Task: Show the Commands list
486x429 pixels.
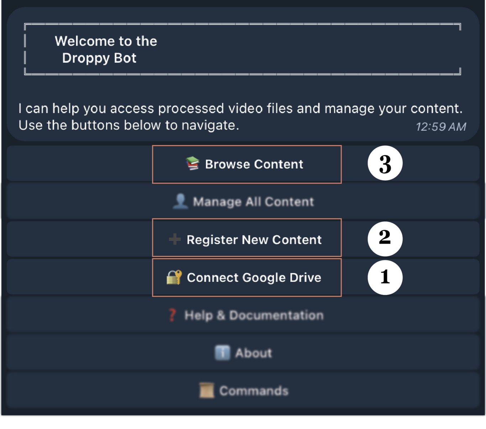Action: [x=254, y=391]
